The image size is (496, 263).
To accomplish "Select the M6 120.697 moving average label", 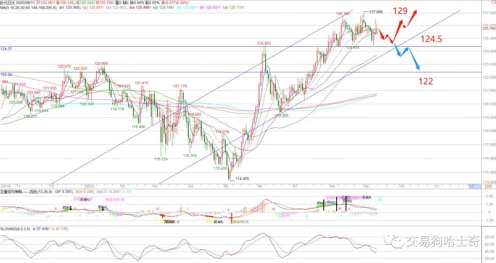I will 187,7.
